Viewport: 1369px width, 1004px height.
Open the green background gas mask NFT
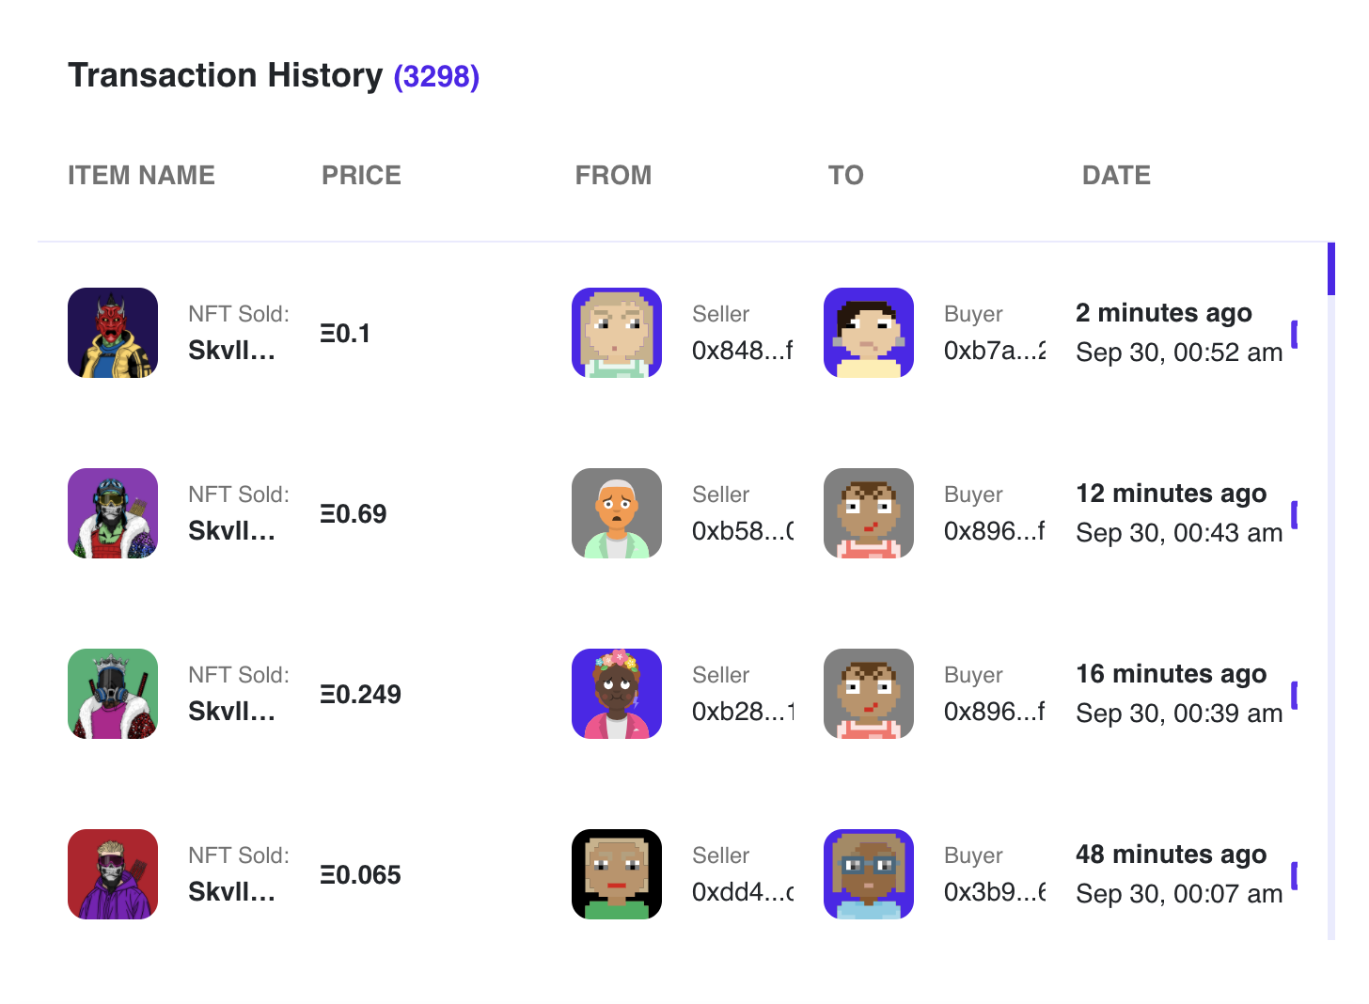[113, 694]
